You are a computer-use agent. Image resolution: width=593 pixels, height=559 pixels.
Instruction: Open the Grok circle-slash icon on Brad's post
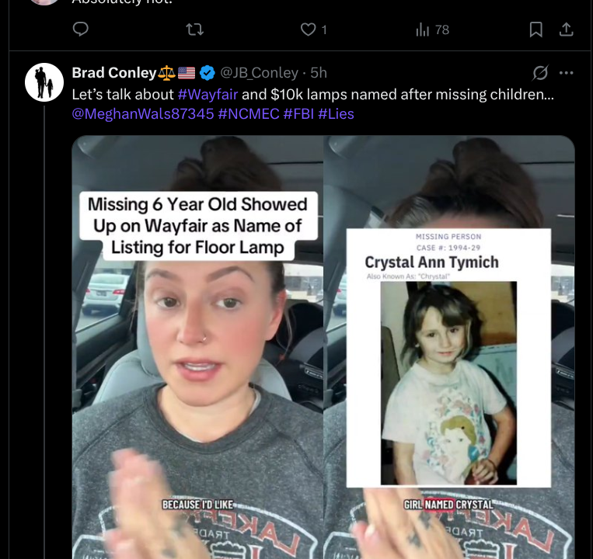[x=540, y=73]
